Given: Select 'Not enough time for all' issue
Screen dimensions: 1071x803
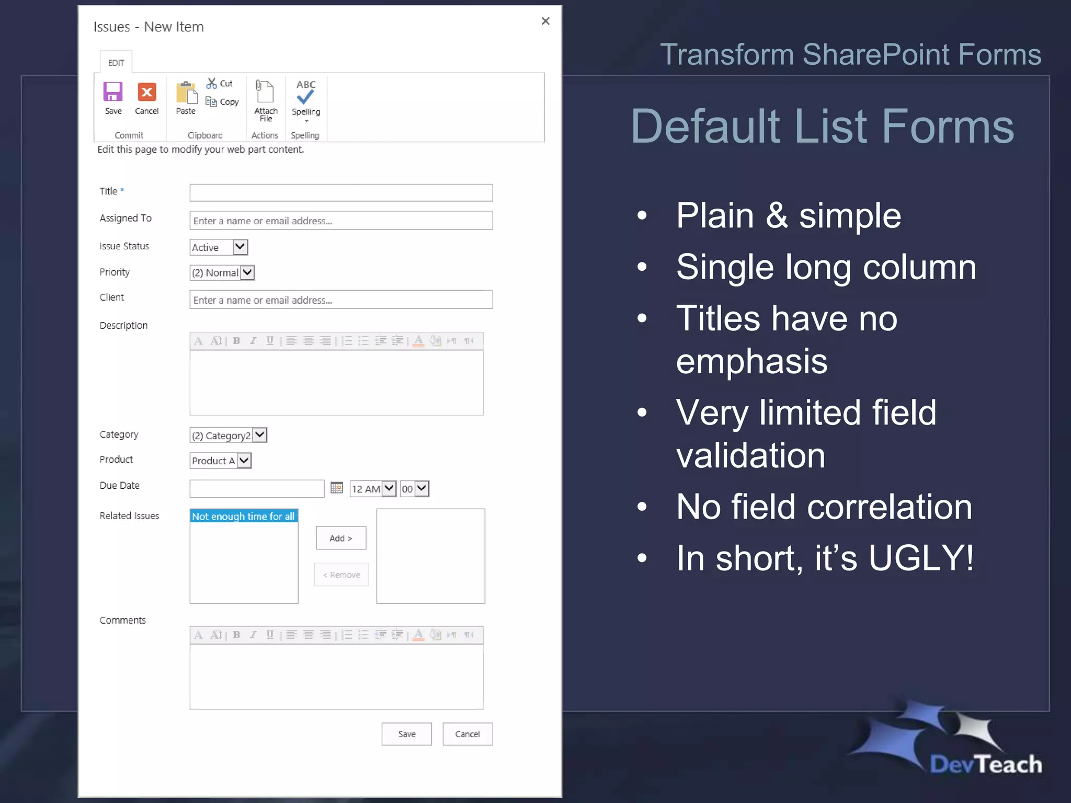Looking at the screenshot, I should tap(244, 516).
